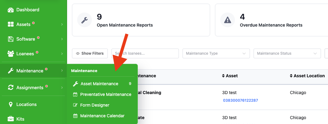Click the Open Maintenance Reports card

pyautogui.click(x=141, y=20)
